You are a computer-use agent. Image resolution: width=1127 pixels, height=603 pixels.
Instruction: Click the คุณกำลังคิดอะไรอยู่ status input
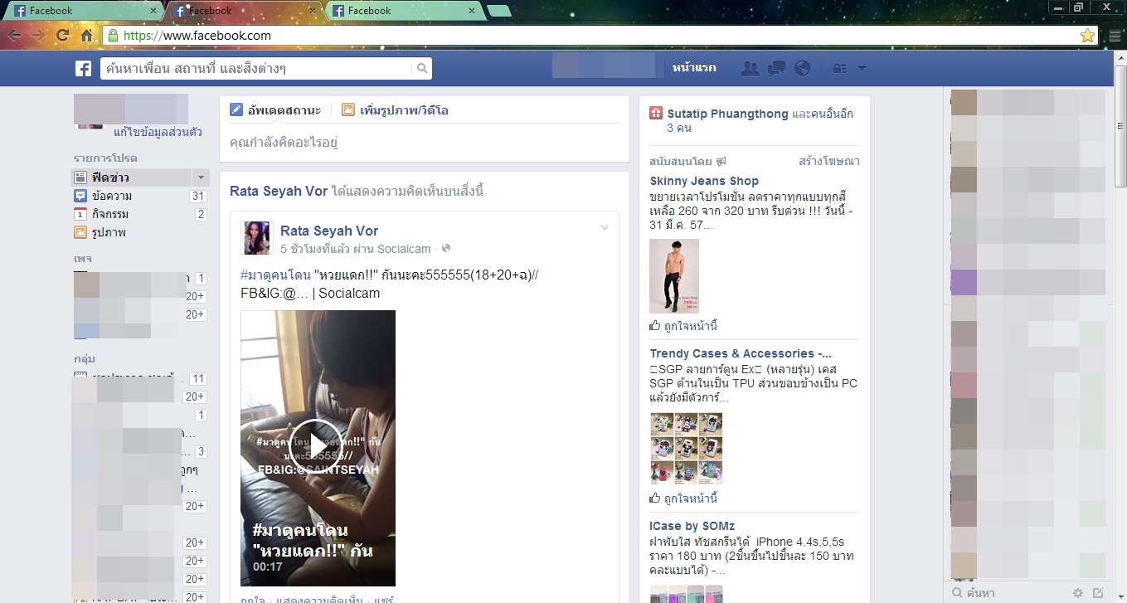425,143
